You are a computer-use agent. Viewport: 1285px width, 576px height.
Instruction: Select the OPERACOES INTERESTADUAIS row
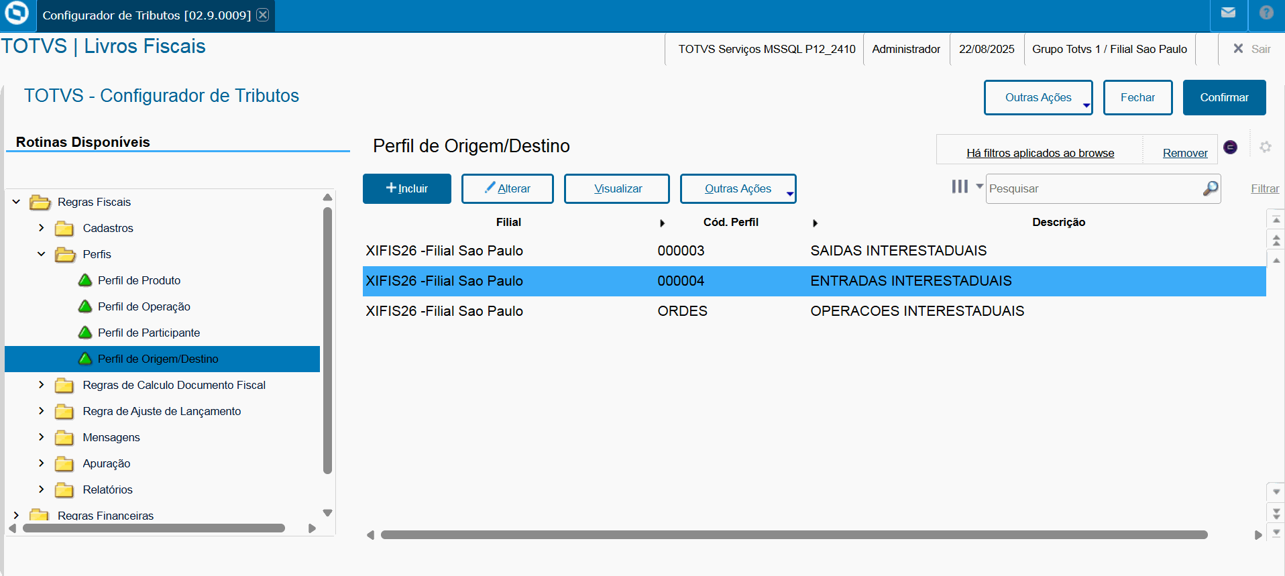[814, 311]
